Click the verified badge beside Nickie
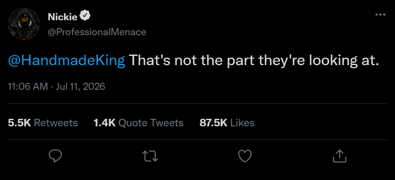 pyautogui.click(x=85, y=17)
